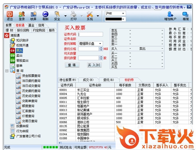This screenshot has width=196, height=150.
Task: Collapse the 查询 tree node
Action: (7, 71)
